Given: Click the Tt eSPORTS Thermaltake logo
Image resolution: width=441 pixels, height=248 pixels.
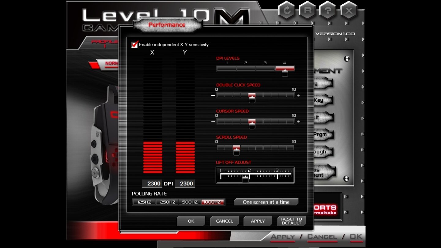Looking at the screenshot, I should [326, 210].
